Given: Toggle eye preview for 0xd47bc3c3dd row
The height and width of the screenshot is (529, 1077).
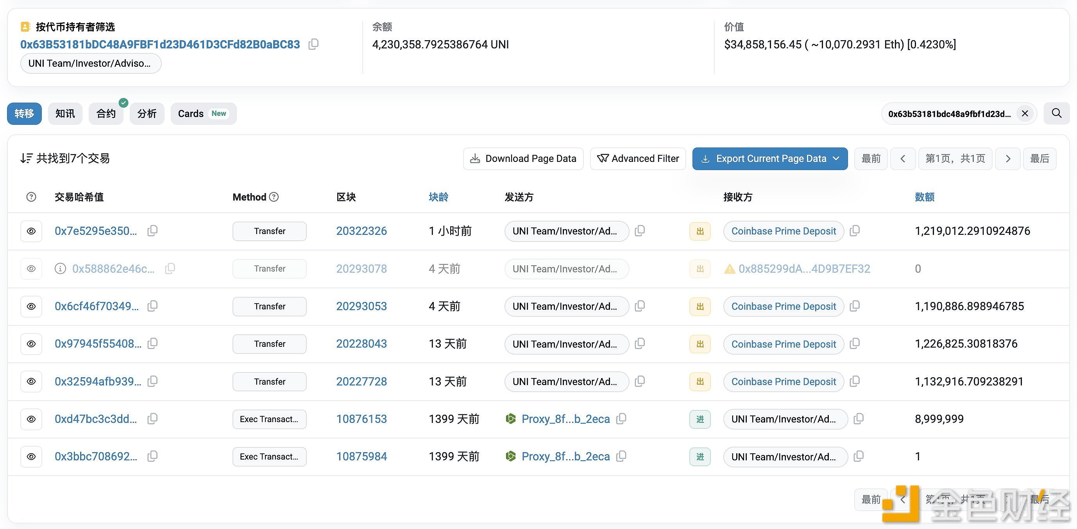Looking at the screenshot, I should [31, 419].
